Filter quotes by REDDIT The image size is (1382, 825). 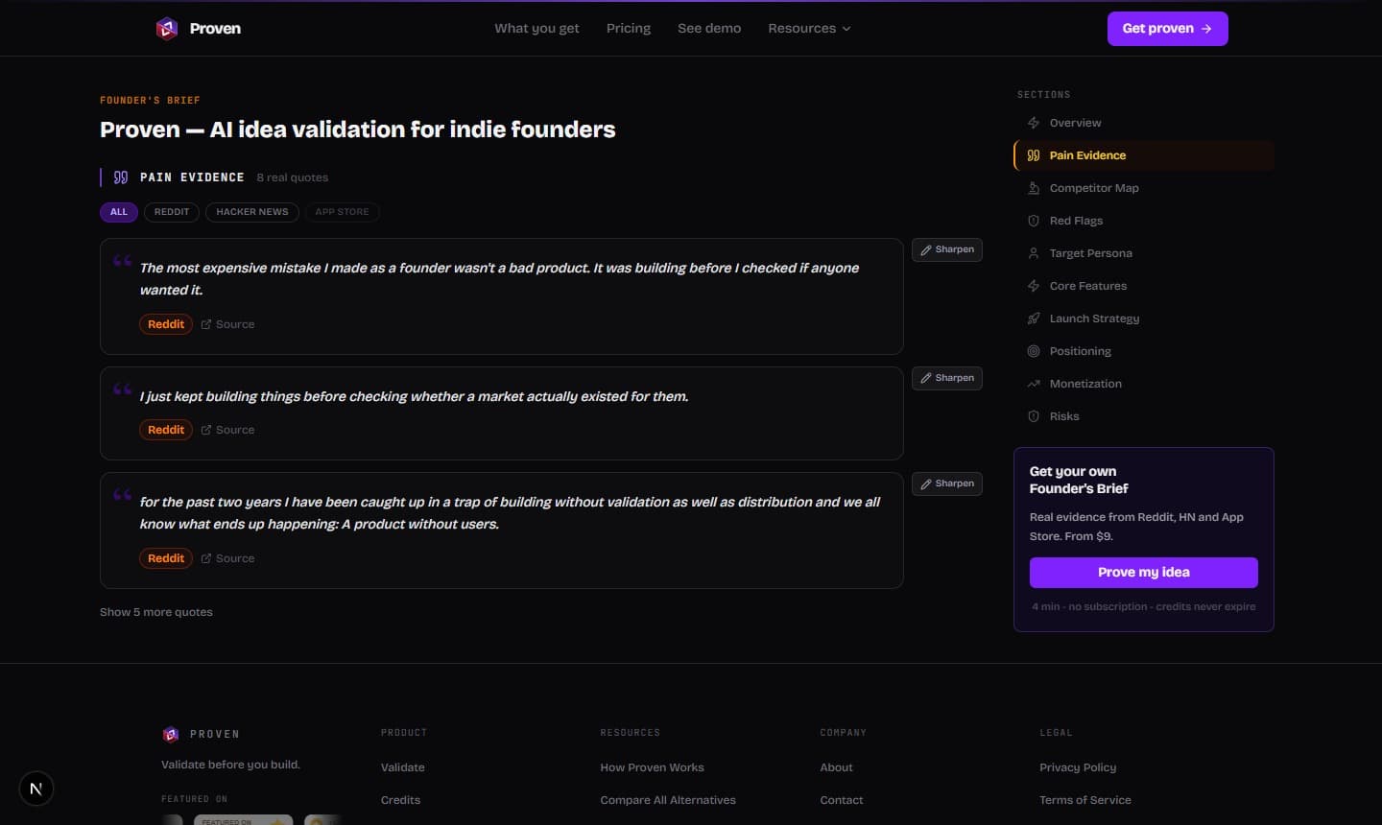tap(172, 212)
